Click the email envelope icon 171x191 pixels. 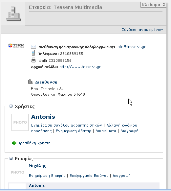point(33,47)
